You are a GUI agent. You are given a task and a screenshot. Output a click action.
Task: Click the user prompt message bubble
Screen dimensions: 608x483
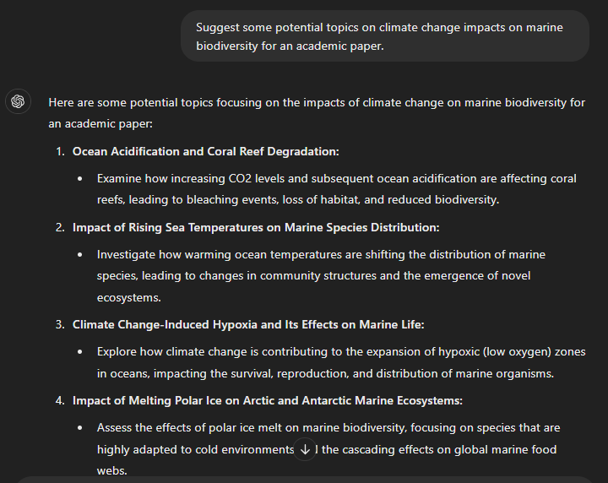[x=385, y=36]
